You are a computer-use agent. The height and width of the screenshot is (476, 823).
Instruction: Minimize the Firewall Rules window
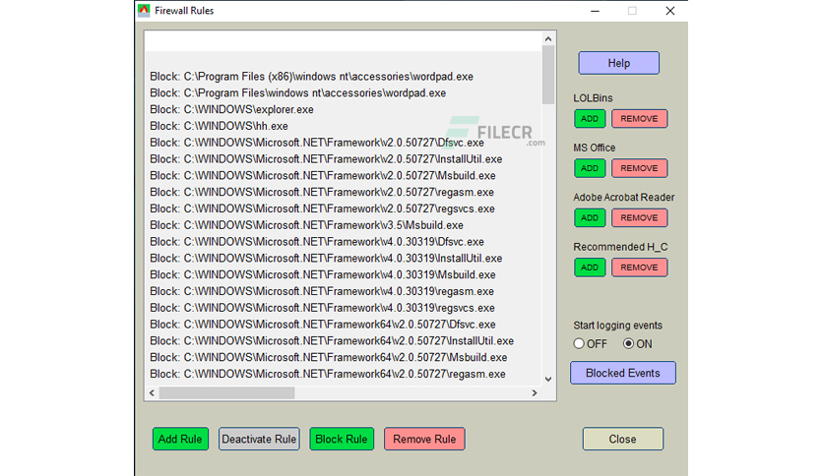tap(595, 11)
